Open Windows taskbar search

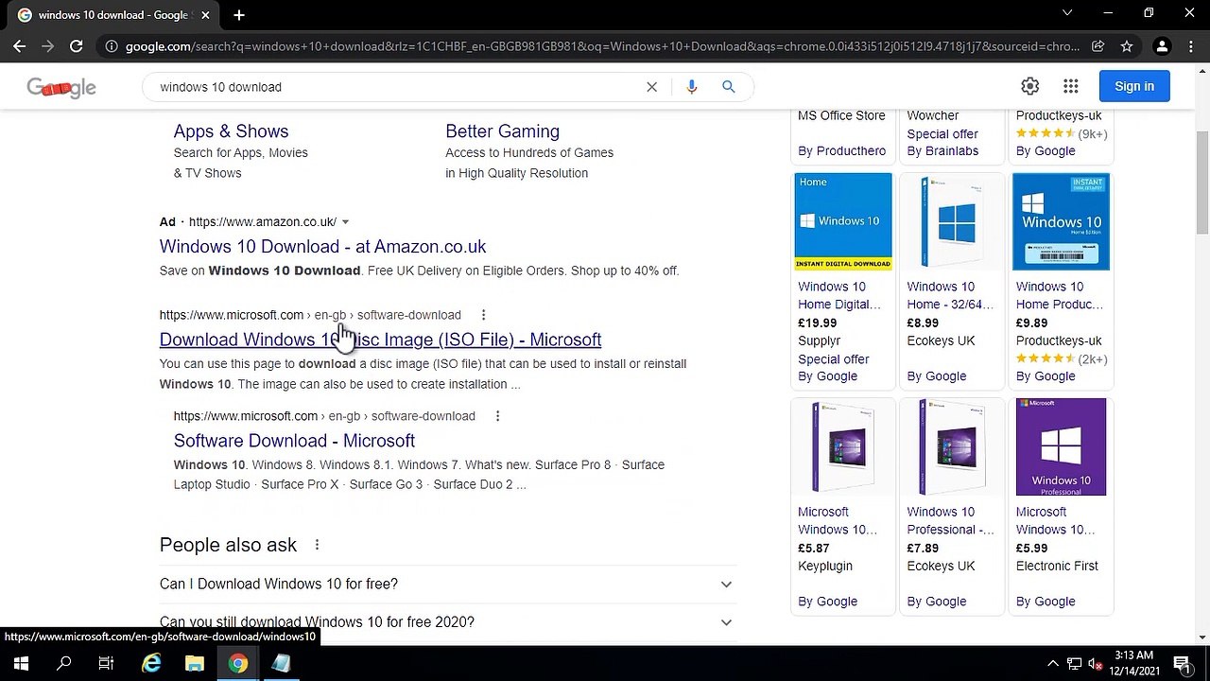(64, 663)
